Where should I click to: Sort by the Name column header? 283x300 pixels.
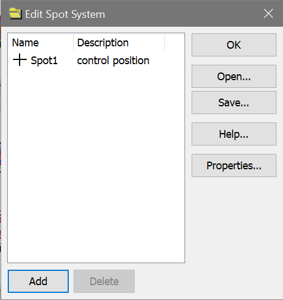tap(40, 43)
